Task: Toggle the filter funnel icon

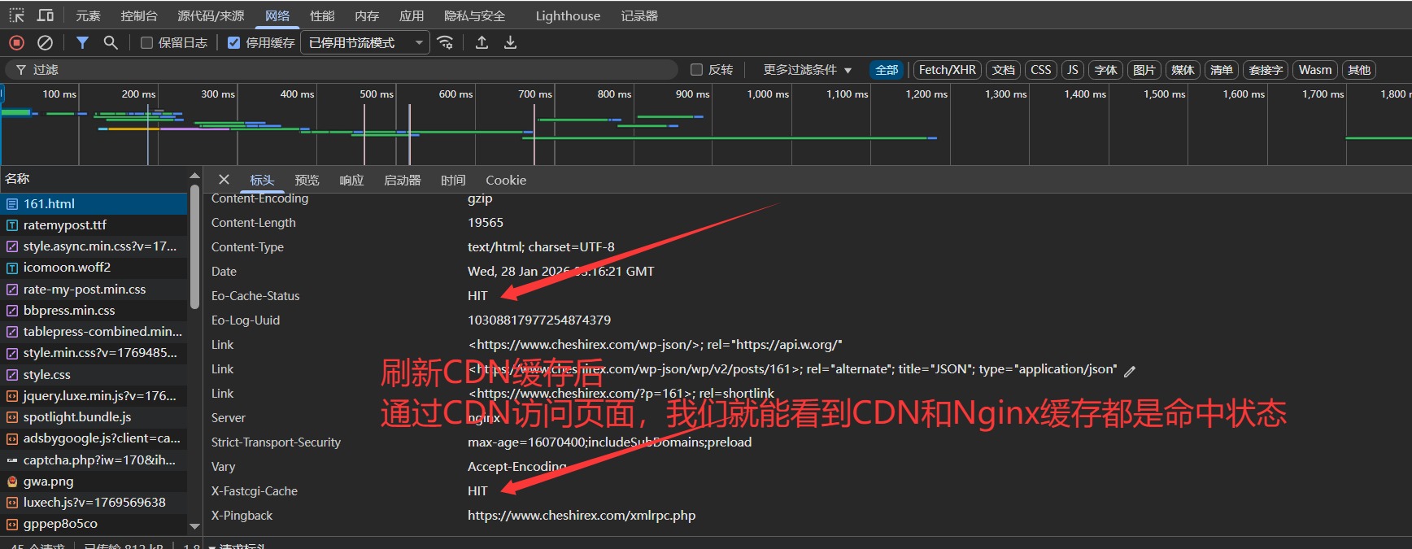Action: (x=82, y=42)
